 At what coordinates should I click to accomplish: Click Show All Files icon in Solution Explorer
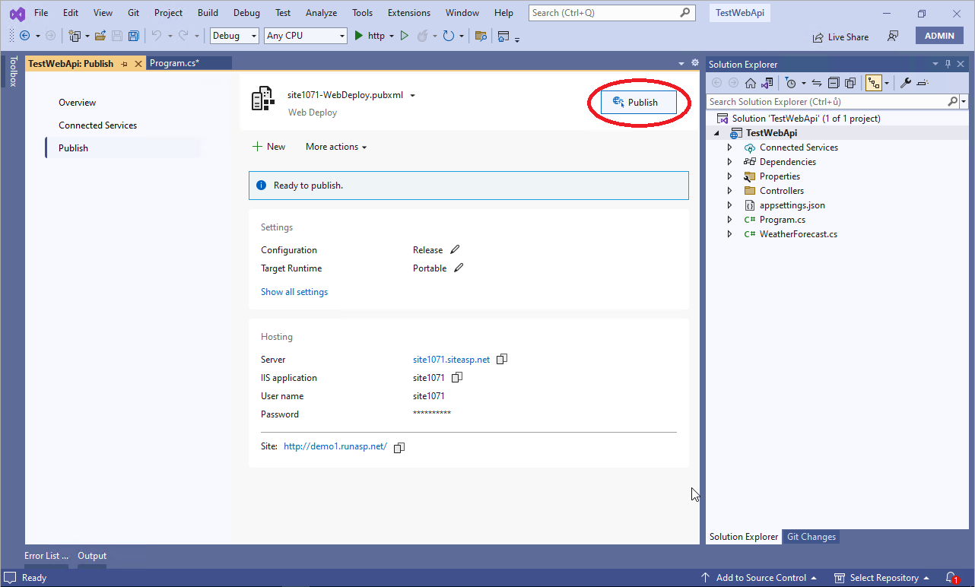pyautogui.click(x=850, y=83)
